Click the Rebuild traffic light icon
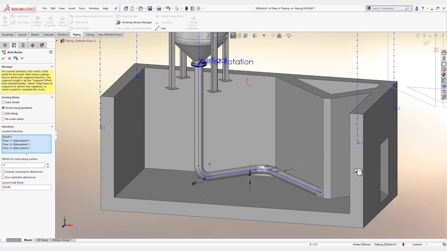The image size is (447, 251). (x=186, y=8)
